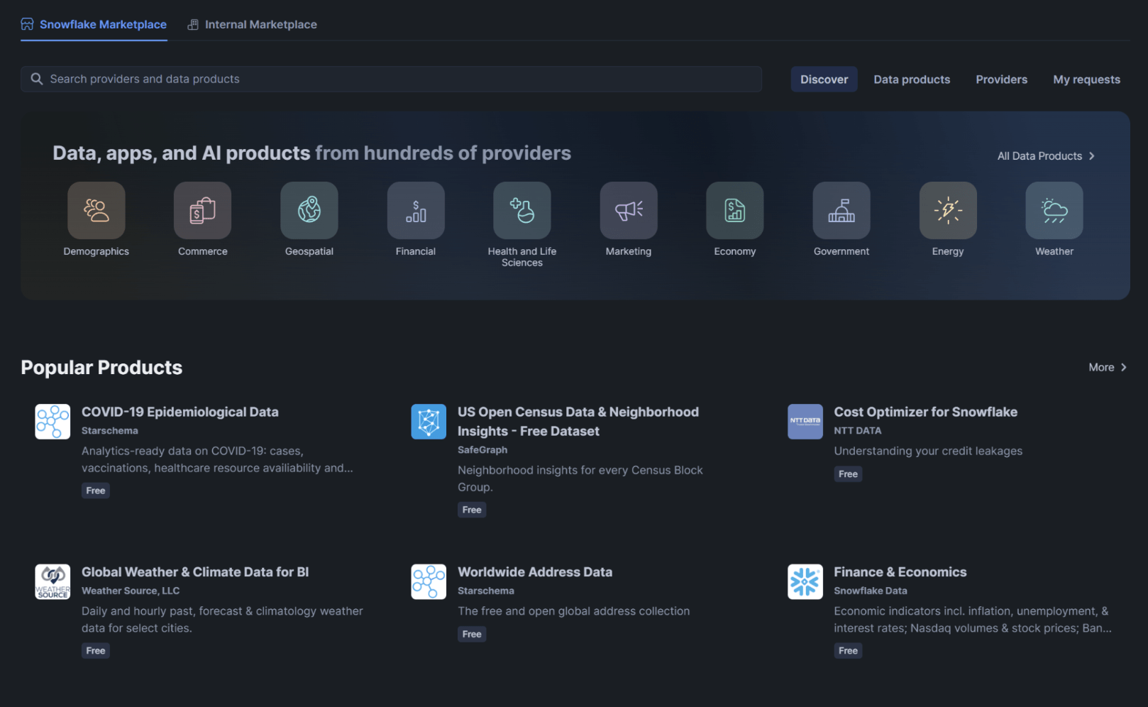This screenshot has height=707, width=1148.
Task: Click the chevron next to All Data Products
Action: pyautogui.click(x=1092, y=156)
